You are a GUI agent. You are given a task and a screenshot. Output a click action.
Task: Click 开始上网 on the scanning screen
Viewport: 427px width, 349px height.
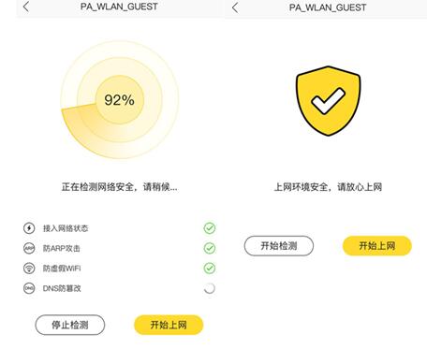tap(169, 325)
